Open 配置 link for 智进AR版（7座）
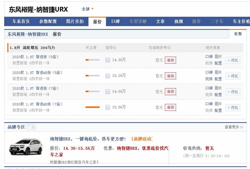Image resolution: width=250 pixels, height=169 pixels. pyautogui.click(x=218, y=110)
